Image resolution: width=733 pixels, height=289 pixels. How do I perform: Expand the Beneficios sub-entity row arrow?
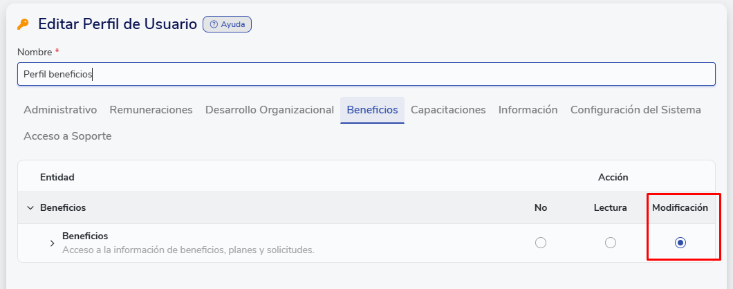click(x=53, y=243)
